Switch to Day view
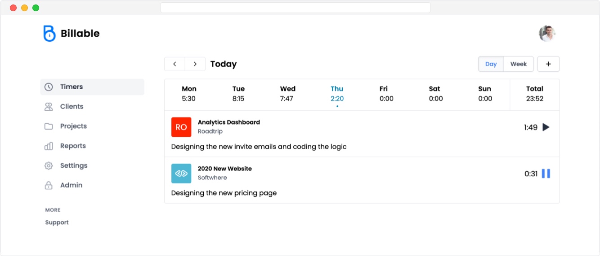This screenshot has width=600, height=256. tap(491, 64)
